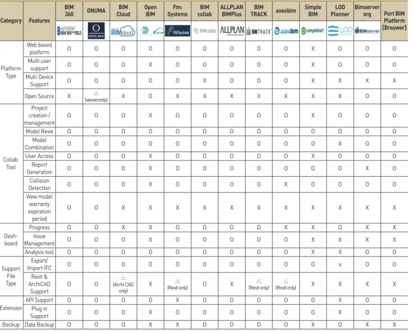Click the 'Progress' feature label
Viewport: 413px width, 331px height.
[x=39, y=228]
